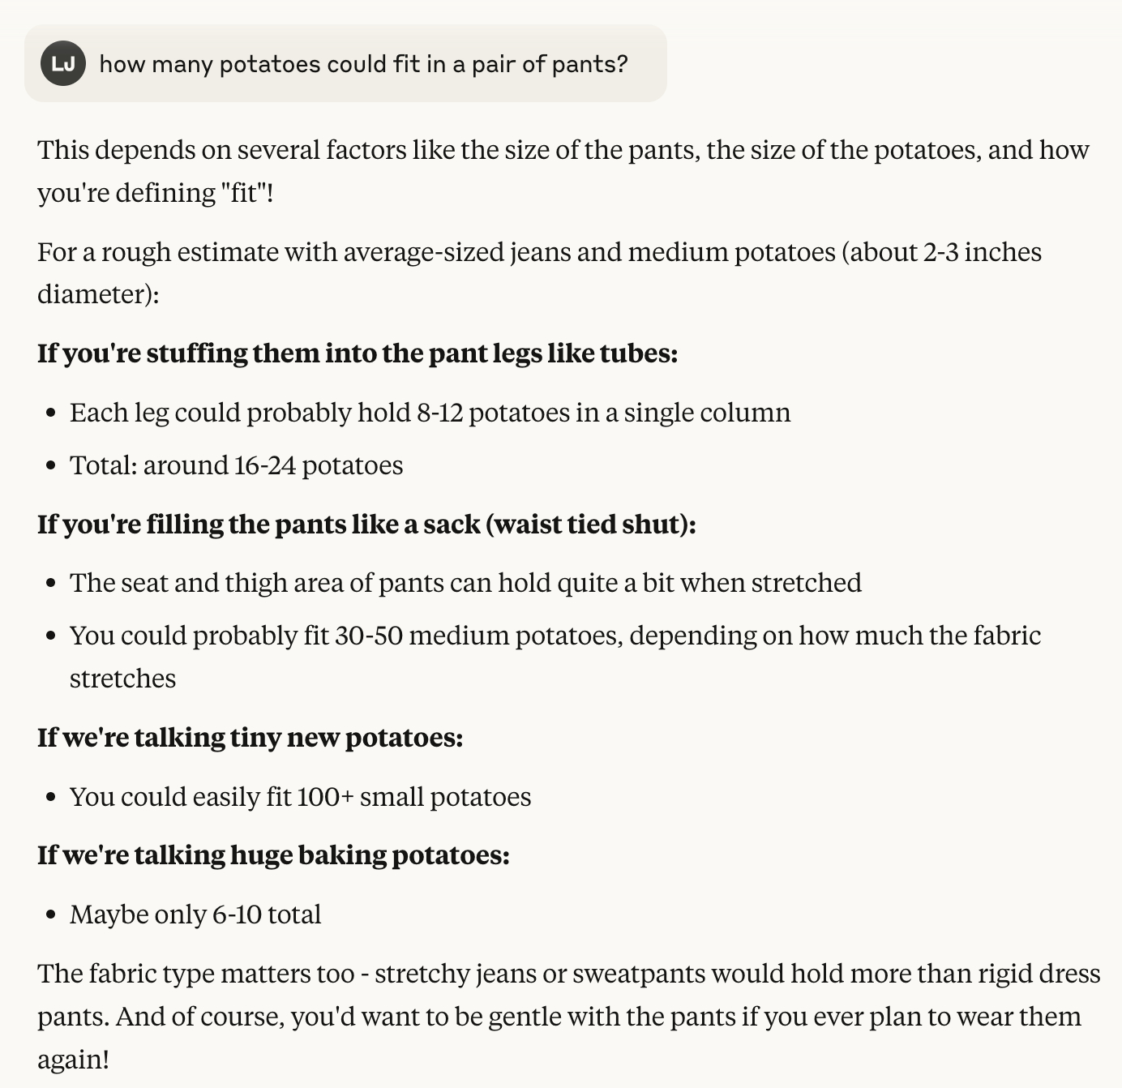1122x1088 pixels.
Task: Click the "Maybe only 6-10 total" bullet text
Action: pos(195,915)
